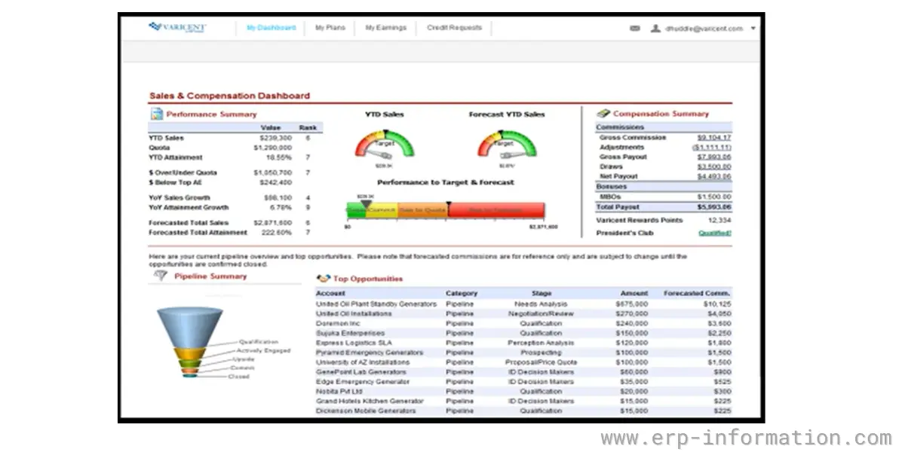905x452 pixels.
Task: Expand the user account dropdown arrow
Action: pyautogui.click(x=753, y=28)
